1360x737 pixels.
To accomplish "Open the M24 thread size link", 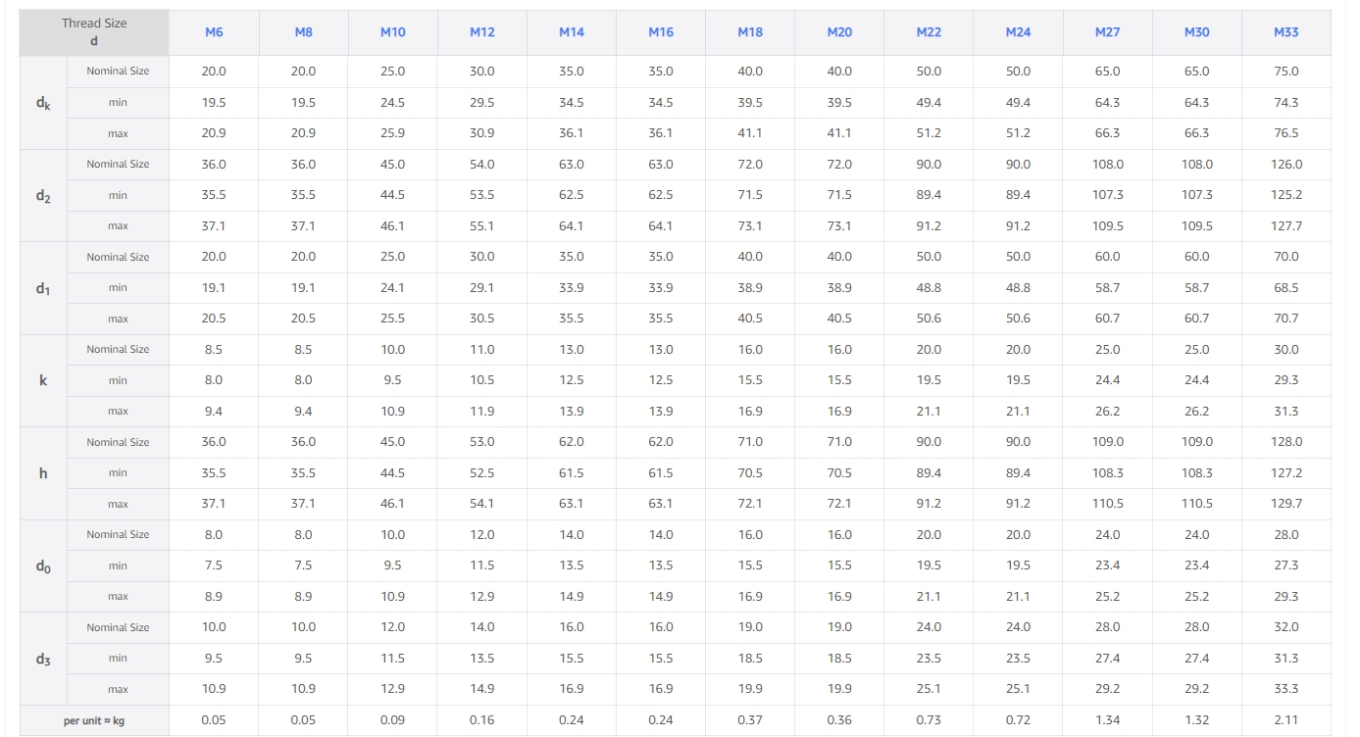I will (1018, 32).
